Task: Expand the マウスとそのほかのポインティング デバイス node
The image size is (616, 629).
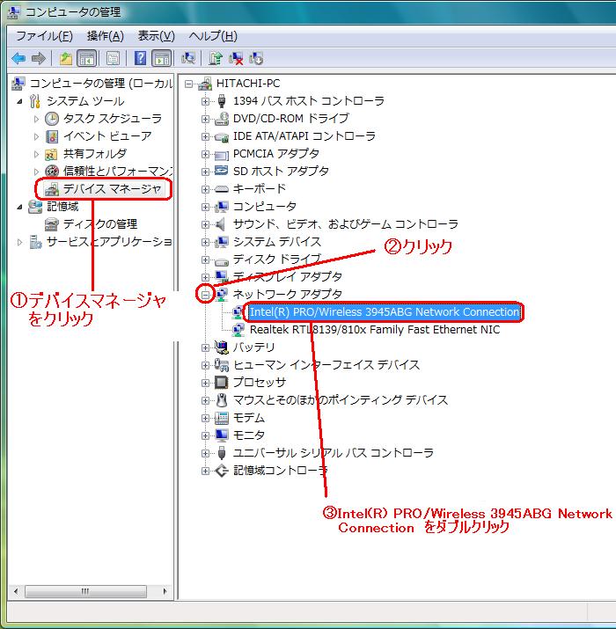Action: [205, 400]
